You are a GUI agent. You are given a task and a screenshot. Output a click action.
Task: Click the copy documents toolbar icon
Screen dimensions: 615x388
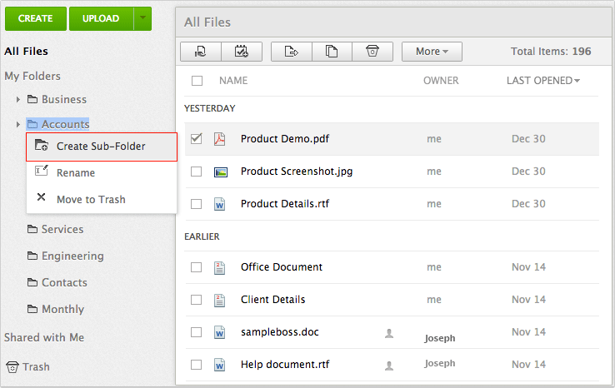click(332, 52)
